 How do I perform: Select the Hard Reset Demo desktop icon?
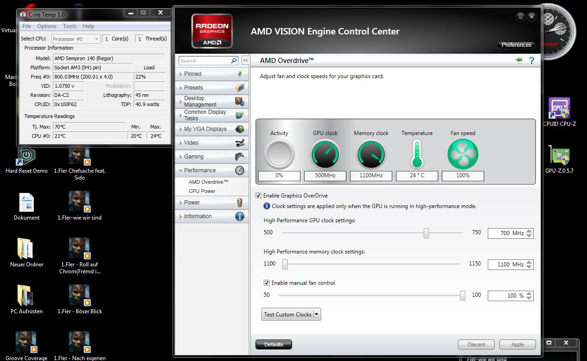point(27,161)
